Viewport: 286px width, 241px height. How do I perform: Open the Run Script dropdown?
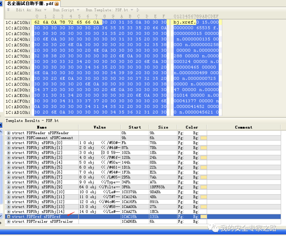[78, 10]
